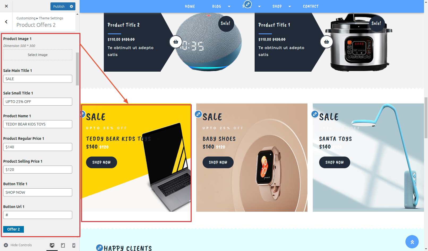
Task: Click the cart icon on Product Title 1
Action: 327,42
